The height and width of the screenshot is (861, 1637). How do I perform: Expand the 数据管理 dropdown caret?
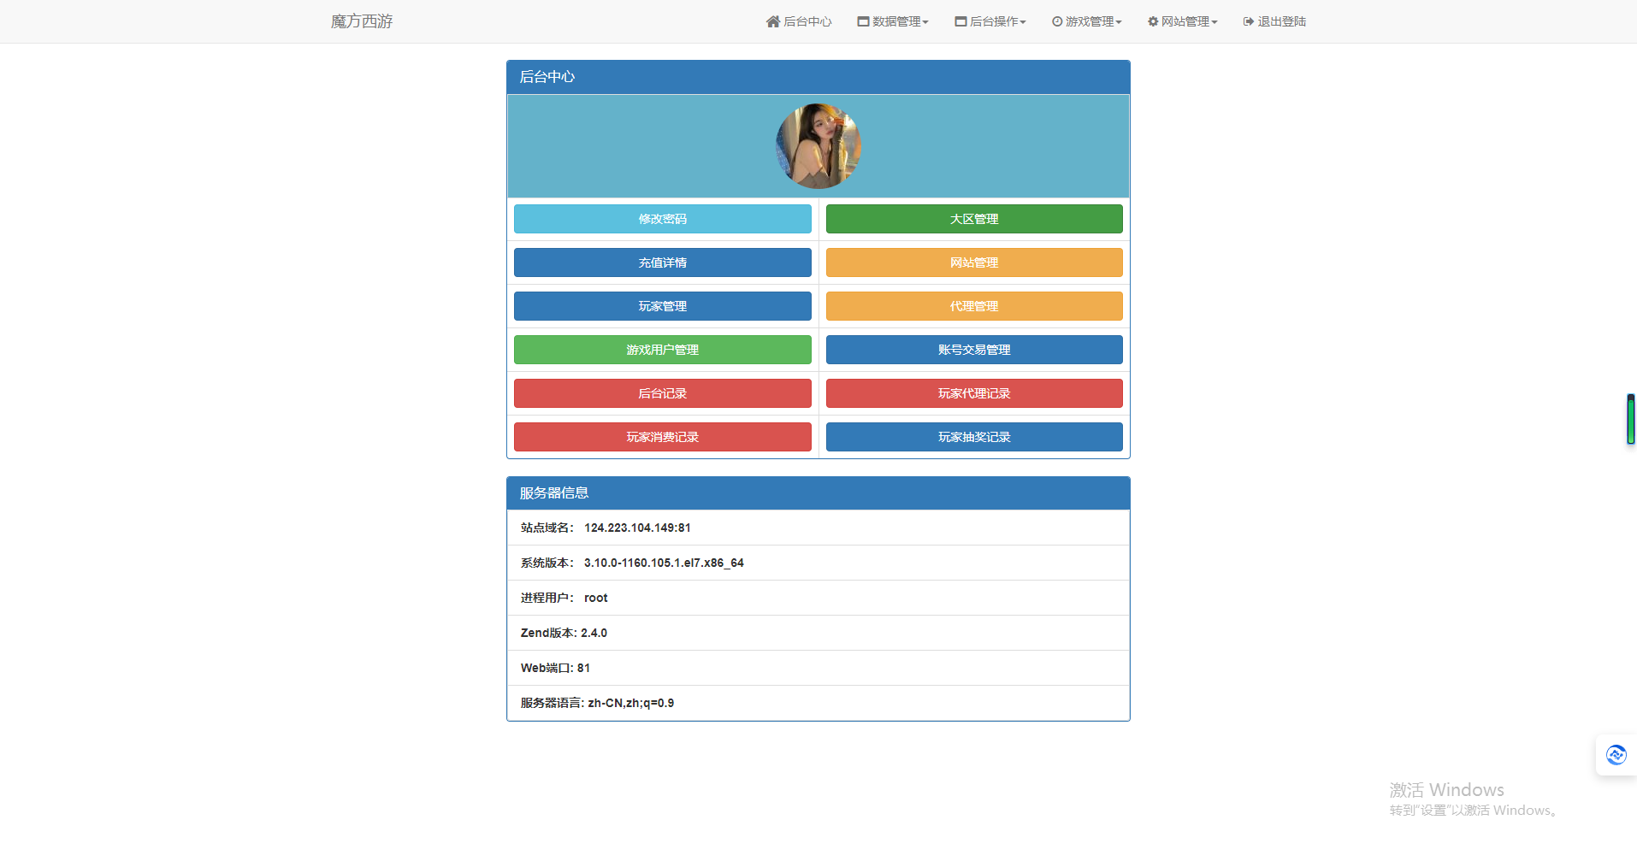pos(925,22)
